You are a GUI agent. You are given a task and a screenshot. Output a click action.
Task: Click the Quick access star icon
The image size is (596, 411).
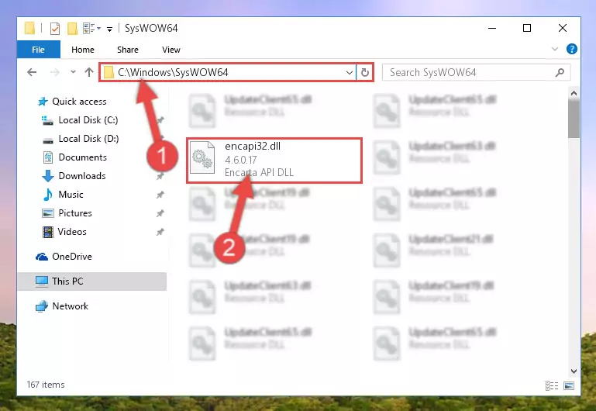coord(43,102)
